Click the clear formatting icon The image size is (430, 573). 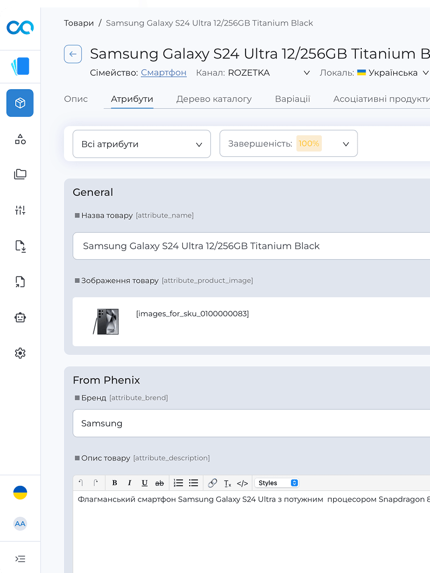[x=228, y=483]
